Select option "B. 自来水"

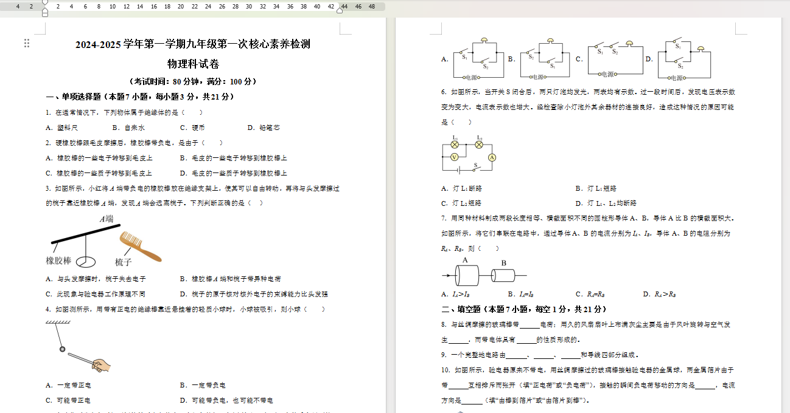(x=128, y=128)
